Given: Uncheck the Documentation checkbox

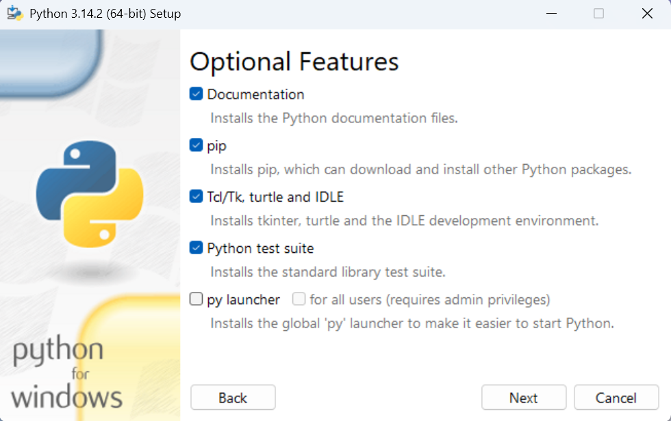Looking at the screenshot, I should pos(197,94).
